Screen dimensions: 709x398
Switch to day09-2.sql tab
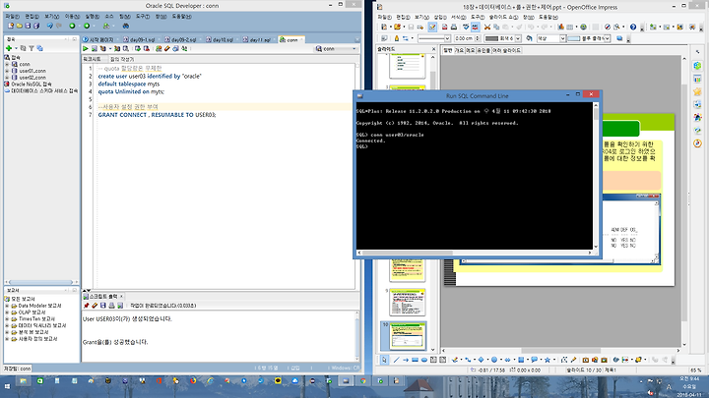(181, 39)
